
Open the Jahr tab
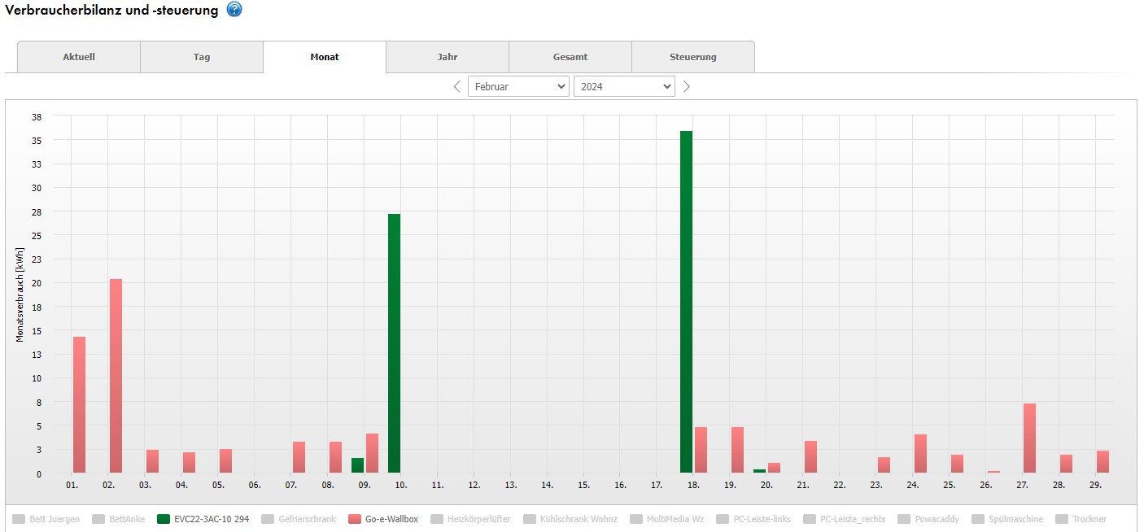pyautogui.click(x=448, y=57)
